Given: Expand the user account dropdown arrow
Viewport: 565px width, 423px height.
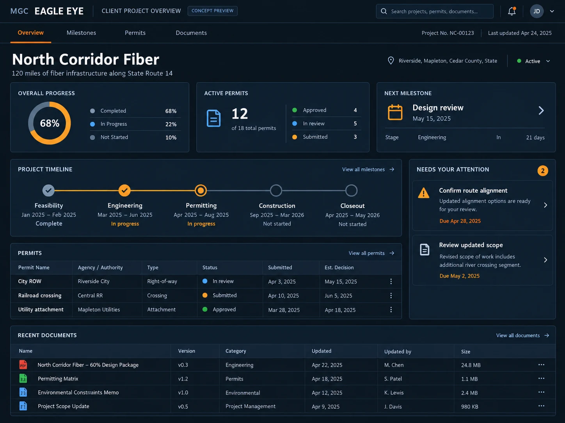Looking at the screenshot, I should (x=552, y=11).
